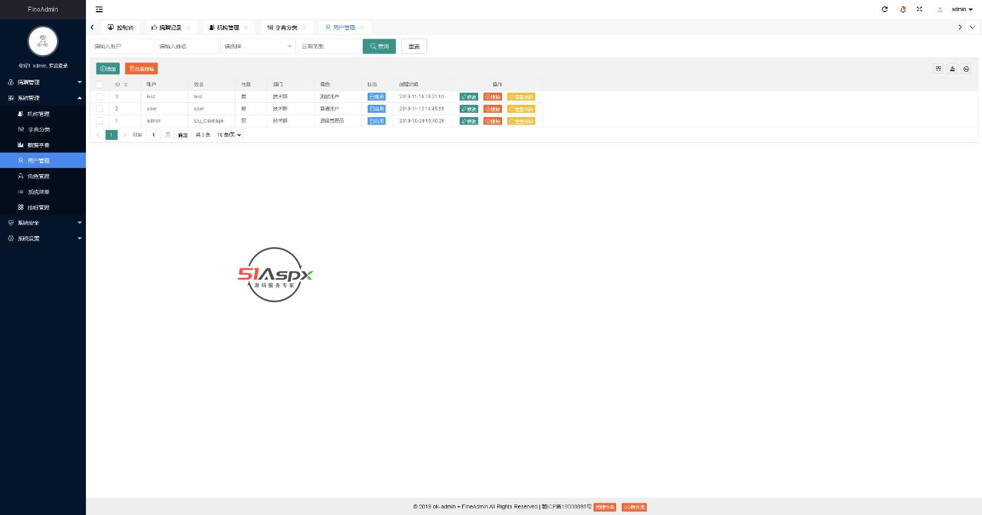Toggle fullscreen mode icon
This screenshot has height=515, width=982.
pos(919,9)
